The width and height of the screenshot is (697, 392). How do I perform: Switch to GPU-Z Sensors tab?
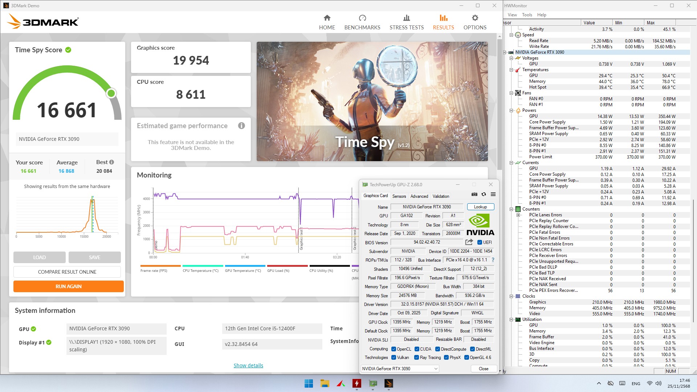coord(399,196)
